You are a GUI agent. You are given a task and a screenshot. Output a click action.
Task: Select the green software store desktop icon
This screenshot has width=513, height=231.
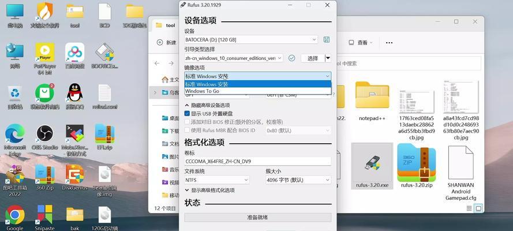[45, 96]
